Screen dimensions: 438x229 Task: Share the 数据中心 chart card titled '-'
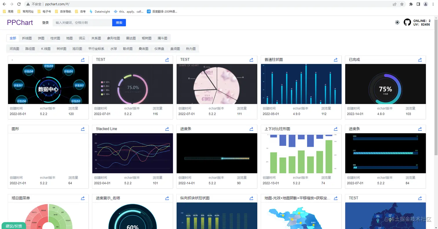(x=83, y=60)
